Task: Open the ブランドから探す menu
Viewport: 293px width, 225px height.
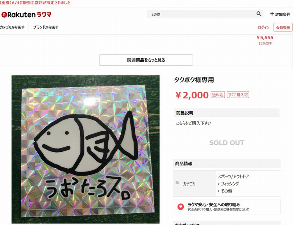Action: [46, 27]
